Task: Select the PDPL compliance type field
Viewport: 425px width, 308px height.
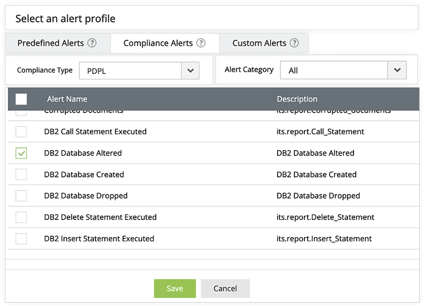Action: (x=130, y=71)
